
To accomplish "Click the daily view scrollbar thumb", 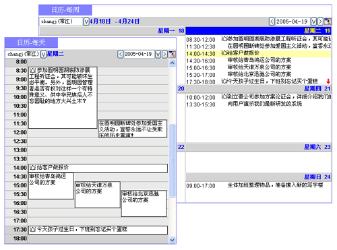I will click(x=173, y=160).
